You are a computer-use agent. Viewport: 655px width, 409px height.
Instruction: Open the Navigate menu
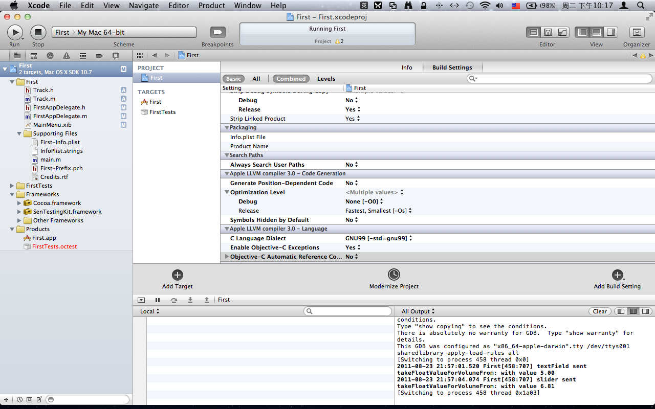click(x=144, y=6)
